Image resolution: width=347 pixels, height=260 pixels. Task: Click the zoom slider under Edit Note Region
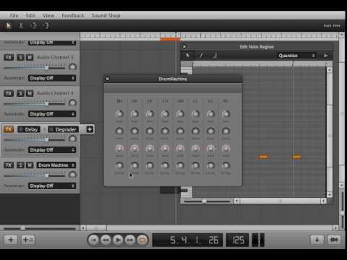(207, 201)
